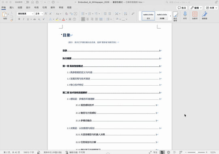Click the 专注 focus mode button

(153, 152)
